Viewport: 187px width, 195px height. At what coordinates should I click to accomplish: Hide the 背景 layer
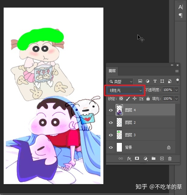[111, 147]
